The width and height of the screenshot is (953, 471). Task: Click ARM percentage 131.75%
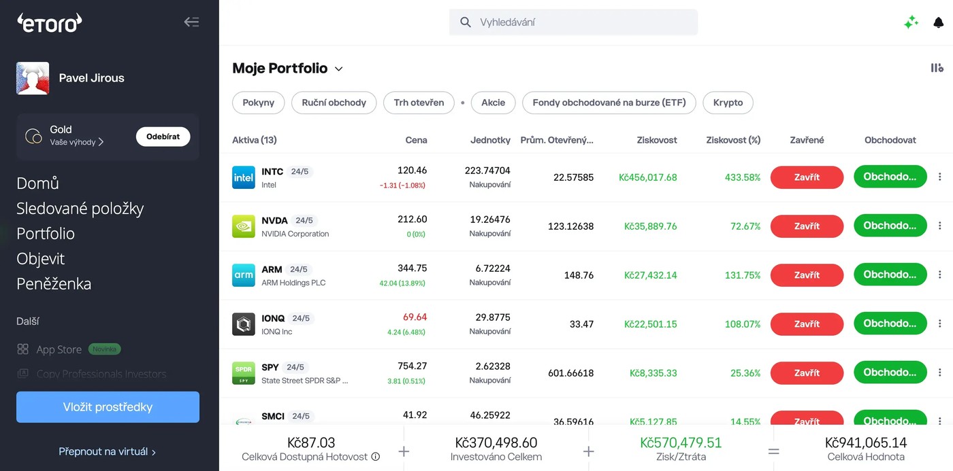click(x=742, y=275)
